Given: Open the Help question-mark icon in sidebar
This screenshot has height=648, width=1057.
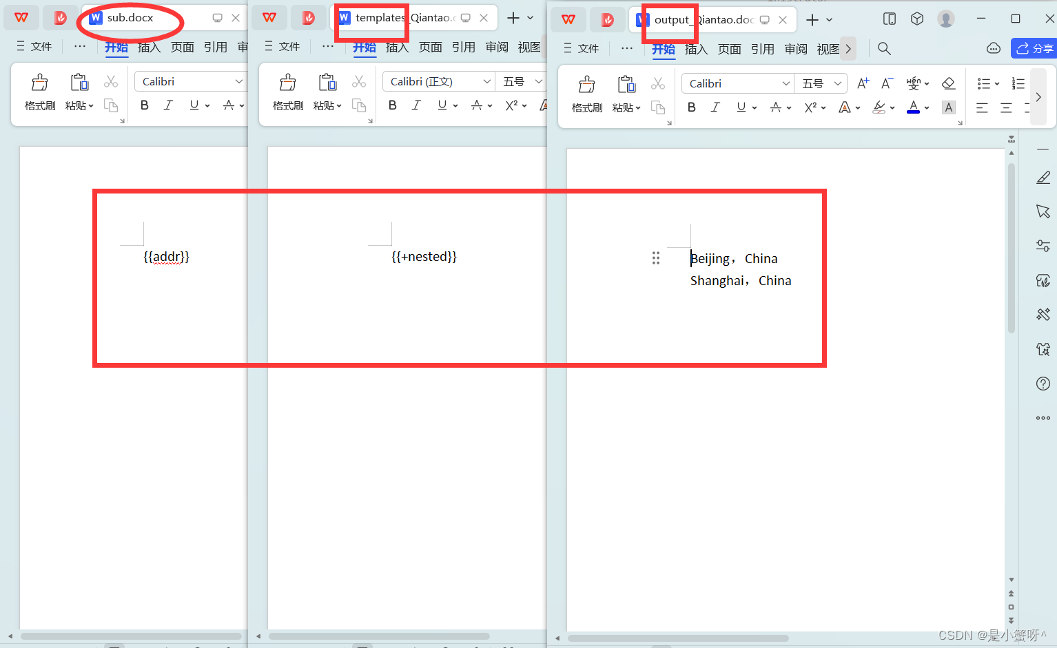Looking at the screenshot, I should click(1043, 384).
